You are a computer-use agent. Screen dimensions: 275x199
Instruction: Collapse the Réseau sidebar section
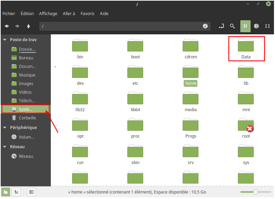[x=5, y=147]
